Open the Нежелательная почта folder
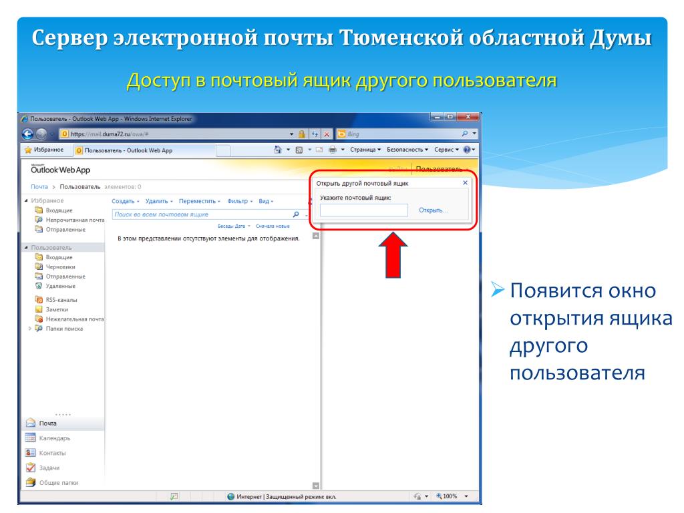 pyautogui.click(x=69, y=319)
